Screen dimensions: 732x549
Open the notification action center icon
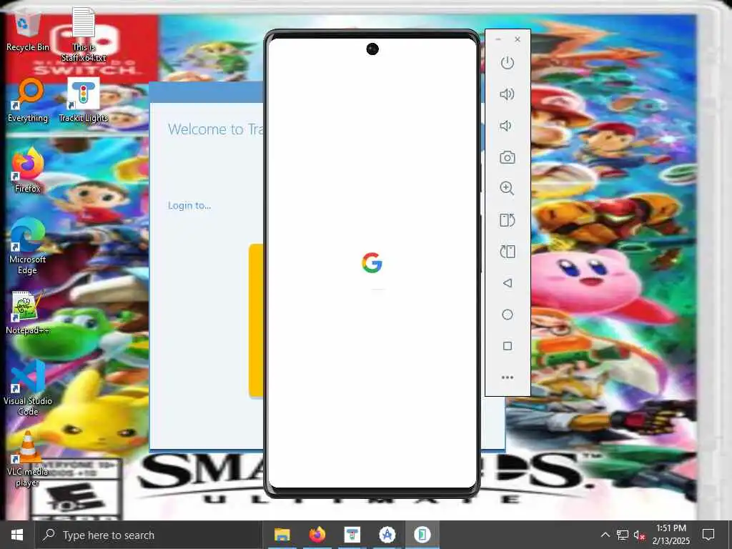tap(708, 535)
